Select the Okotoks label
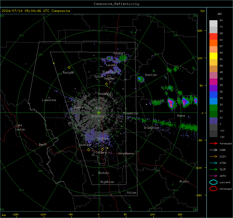This screenshot has width=233, height=218. (x=104, y=173)
